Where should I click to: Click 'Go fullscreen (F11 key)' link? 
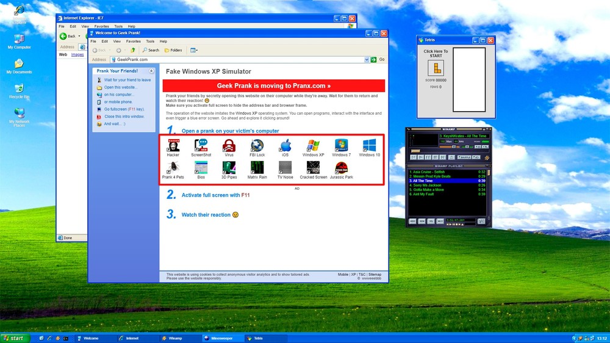124,109
